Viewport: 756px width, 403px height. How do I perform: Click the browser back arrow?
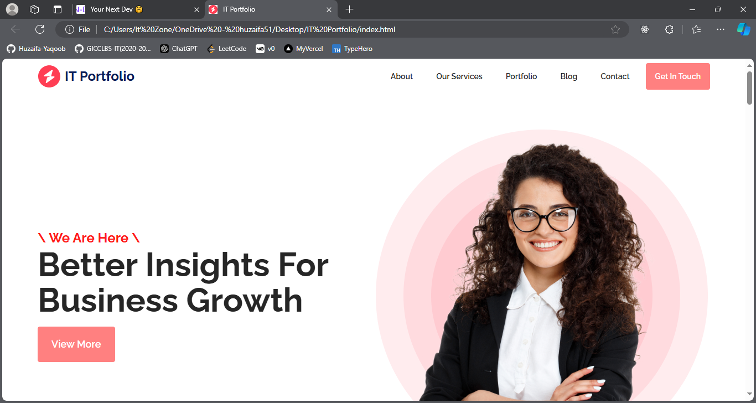(x=15, y=29)
